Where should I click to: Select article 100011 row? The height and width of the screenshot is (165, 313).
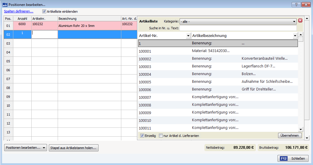218,128
